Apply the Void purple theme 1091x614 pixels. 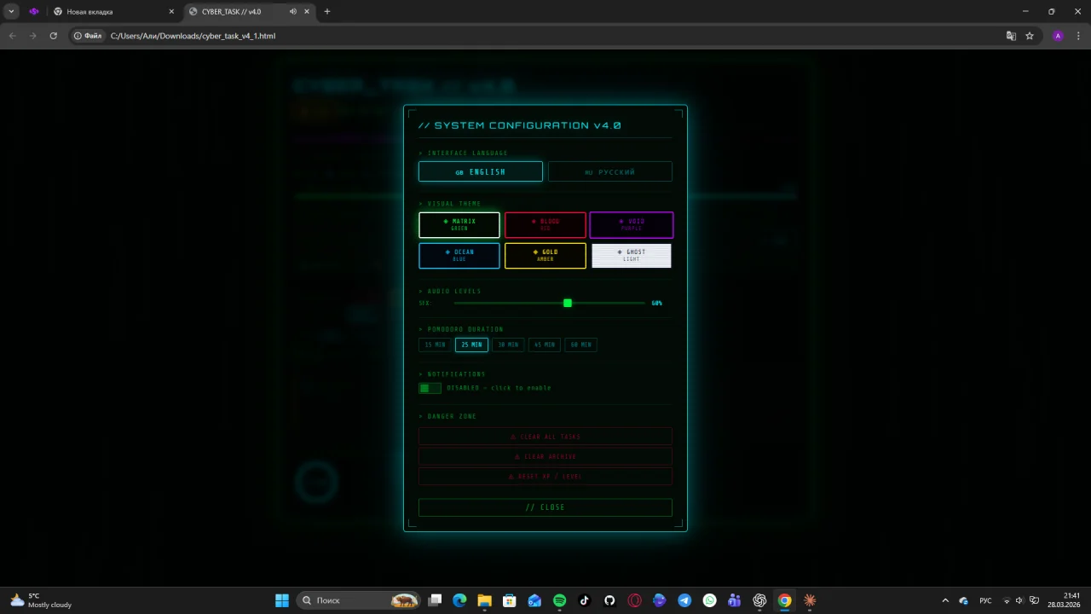(632, 225)
